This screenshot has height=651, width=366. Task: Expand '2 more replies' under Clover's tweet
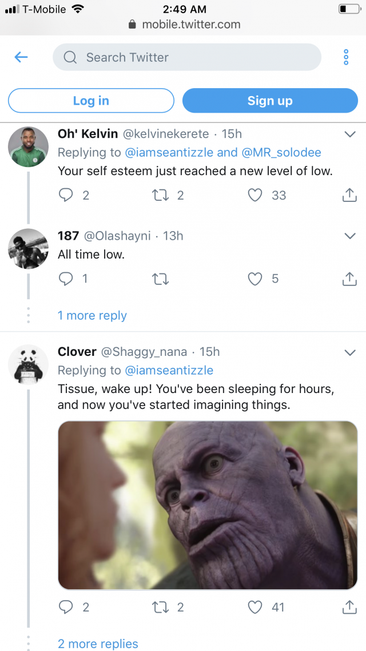tap(98, 644)
